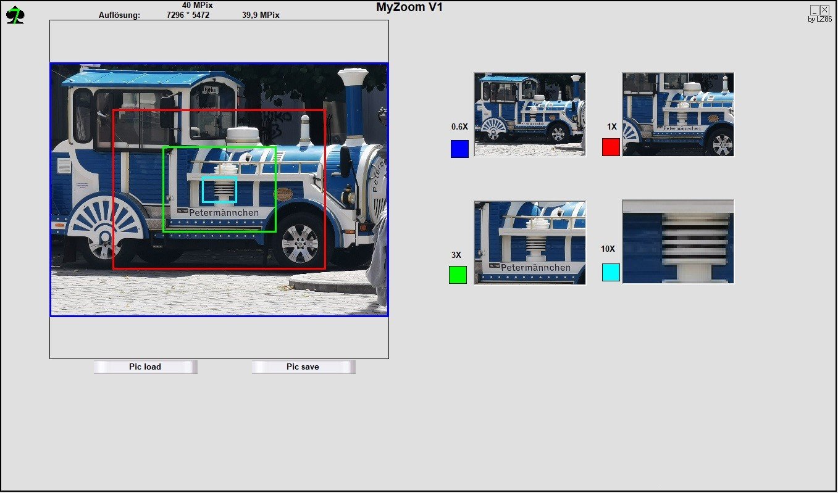The height and width of the screenshot is (493, 838).
Task: Close the MyZoom application window
Action: 824,9
